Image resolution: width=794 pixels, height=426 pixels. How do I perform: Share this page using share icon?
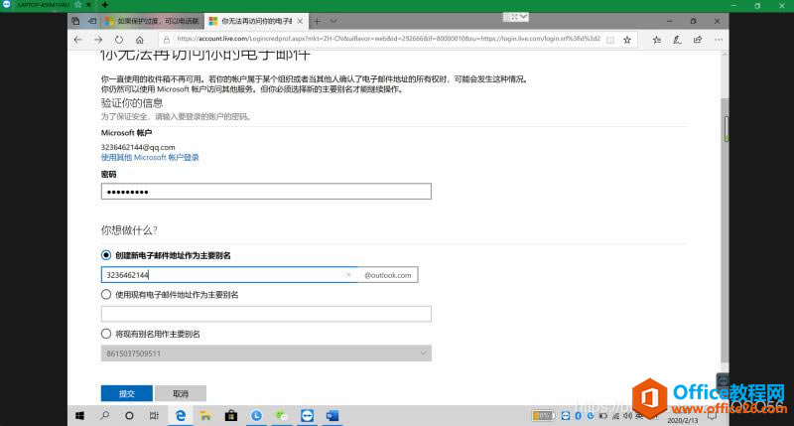[x=698, y=40]
